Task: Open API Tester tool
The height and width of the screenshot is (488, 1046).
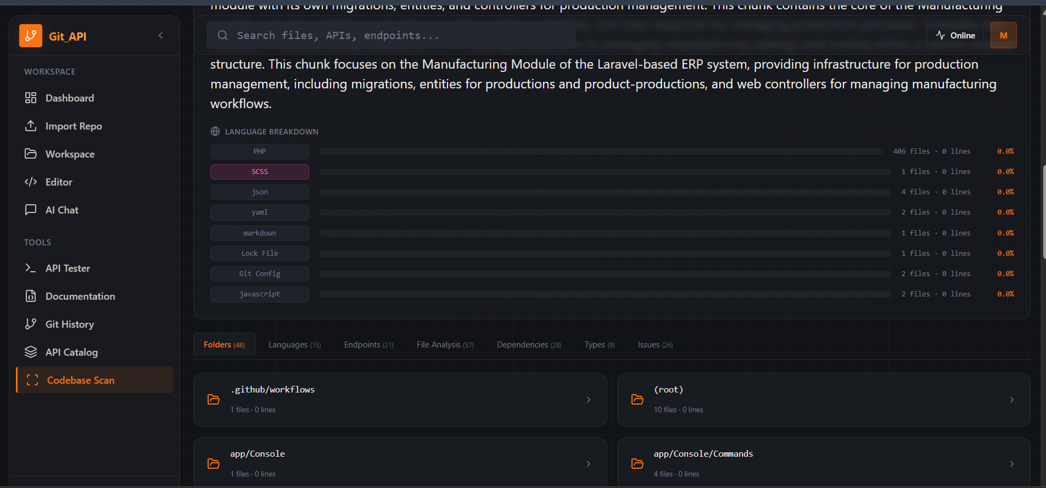Action: pyautogui.click(x=94, y=268)
